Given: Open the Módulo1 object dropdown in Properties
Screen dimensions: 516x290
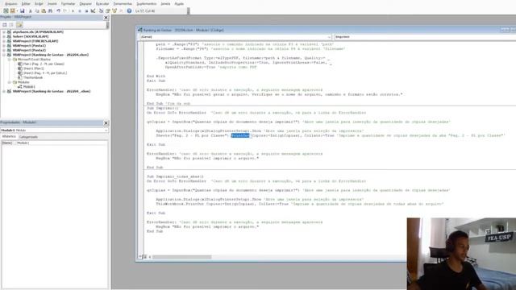Looking at the screenshot, I should tap(106, 130).
